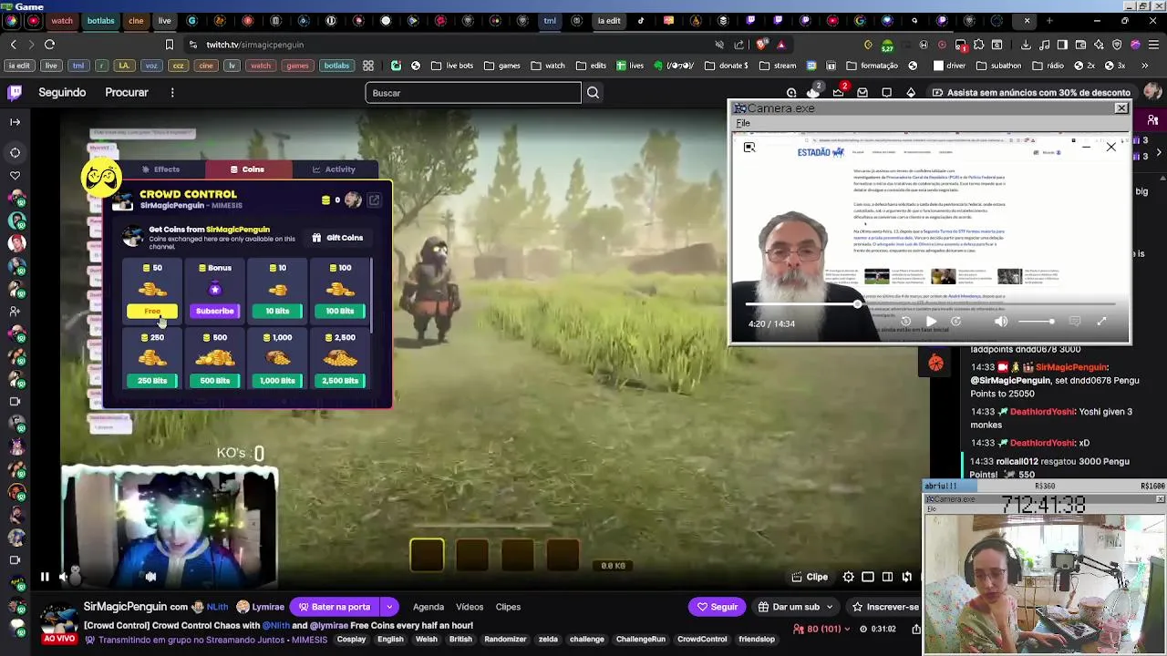This screenshot has height=656, width=1167.
Task: Click the CrowdControl tag
Action: coord(702,640)
